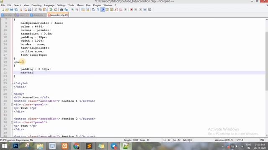Open Photoshop from the taskbar

(16, 146)
